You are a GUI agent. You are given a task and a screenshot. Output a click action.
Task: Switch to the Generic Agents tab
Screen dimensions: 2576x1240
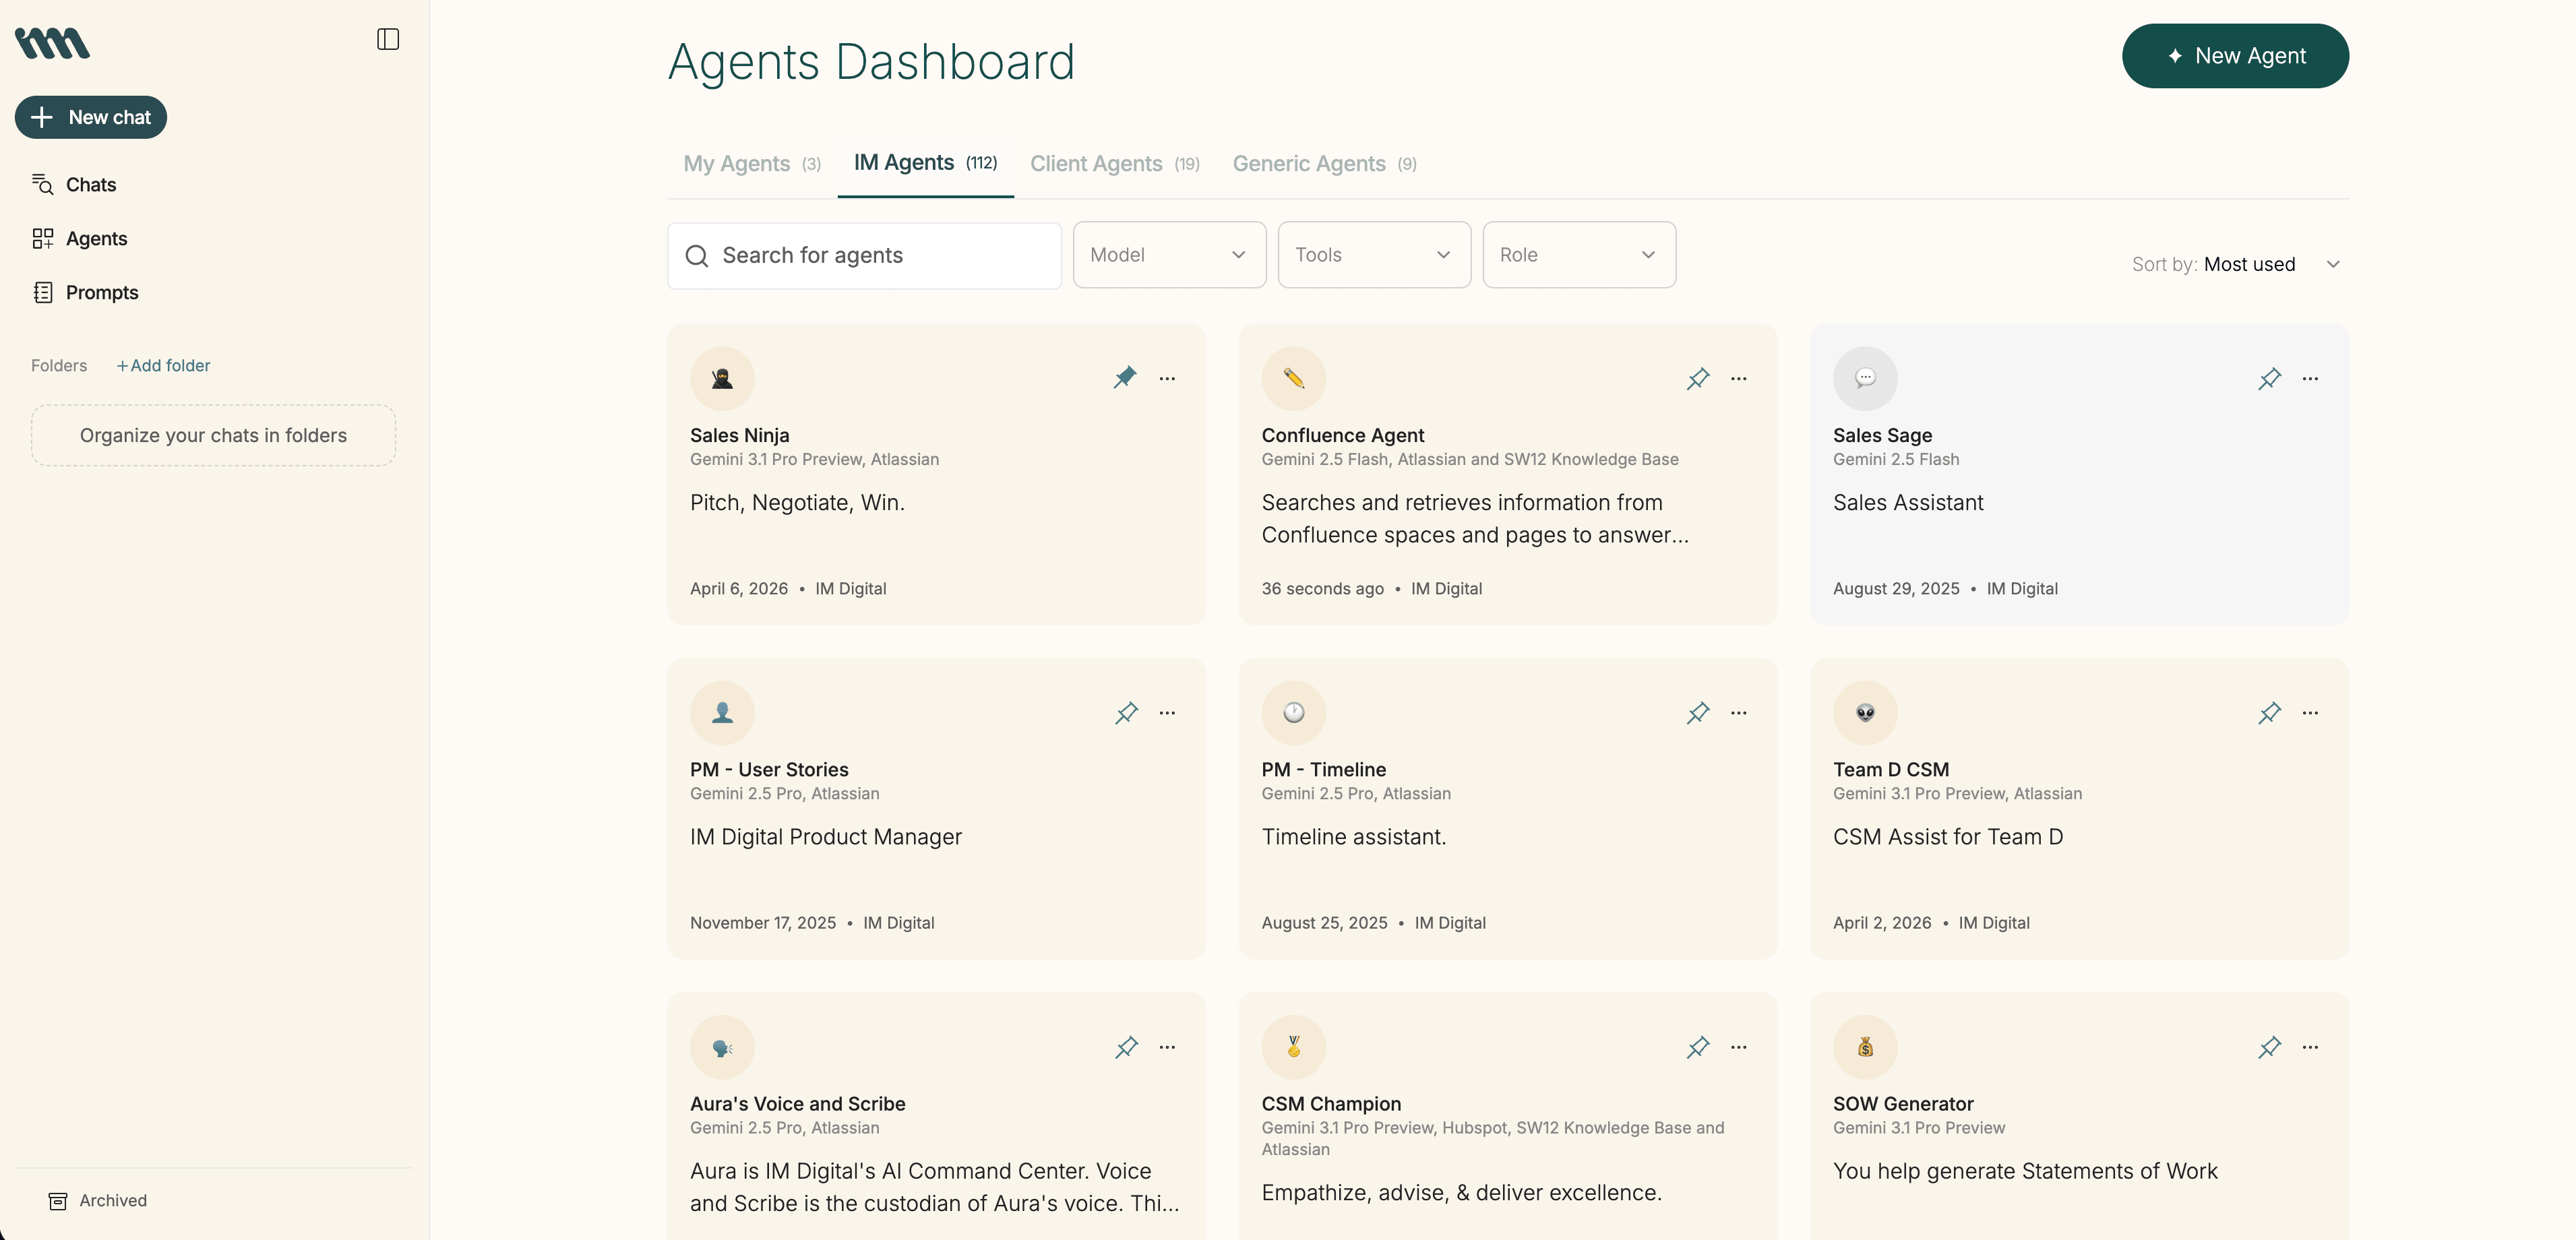pyautogui.click(x=1324, y=163)
